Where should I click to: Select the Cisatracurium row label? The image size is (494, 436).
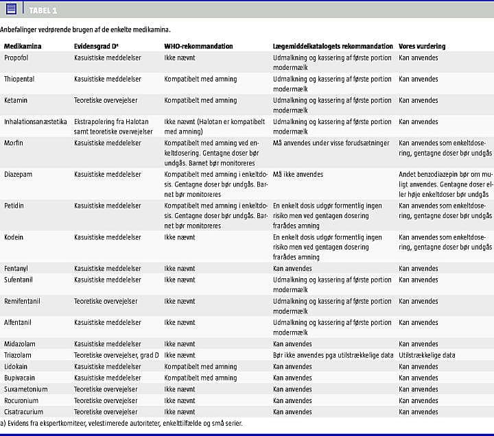23,412
